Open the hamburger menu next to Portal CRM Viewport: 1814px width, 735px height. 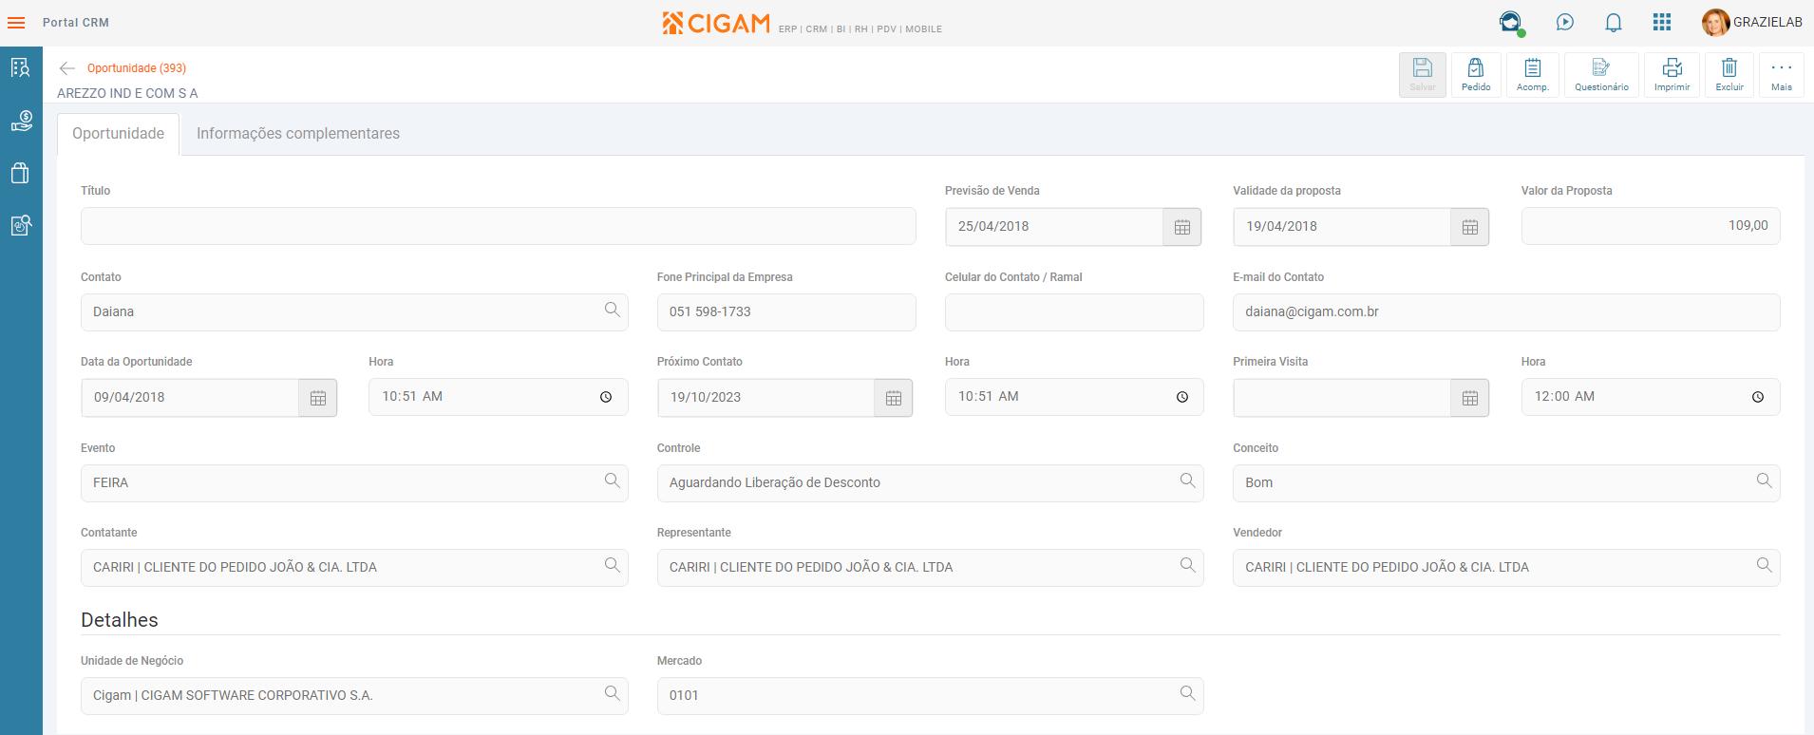click(16, 23)
